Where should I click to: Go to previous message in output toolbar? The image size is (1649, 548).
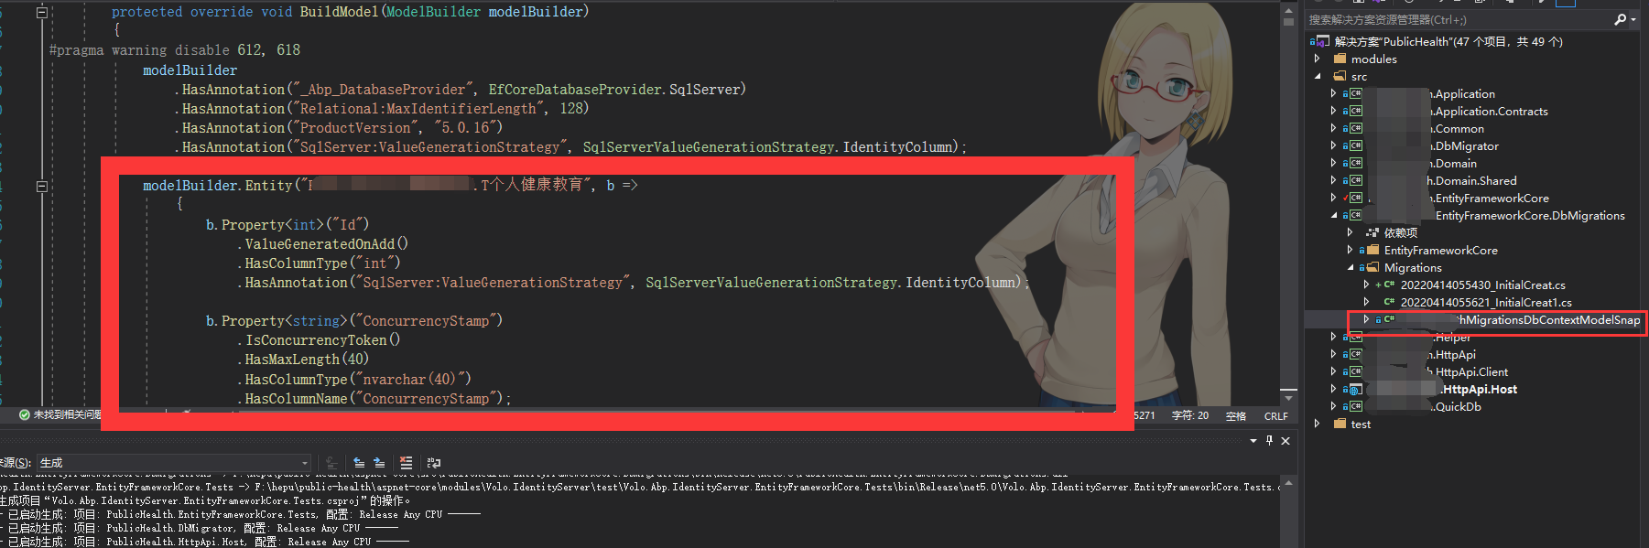pos(359,463)
